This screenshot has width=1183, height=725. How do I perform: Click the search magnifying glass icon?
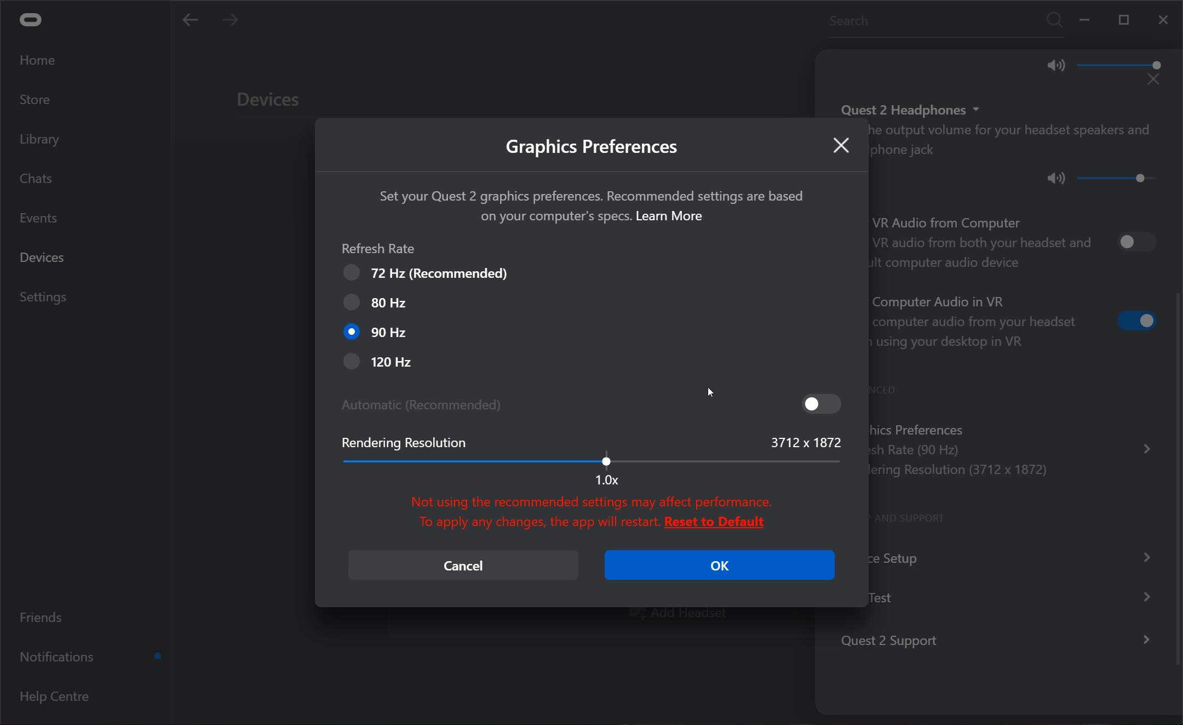pyautogui.click(x=1054, y=20)
